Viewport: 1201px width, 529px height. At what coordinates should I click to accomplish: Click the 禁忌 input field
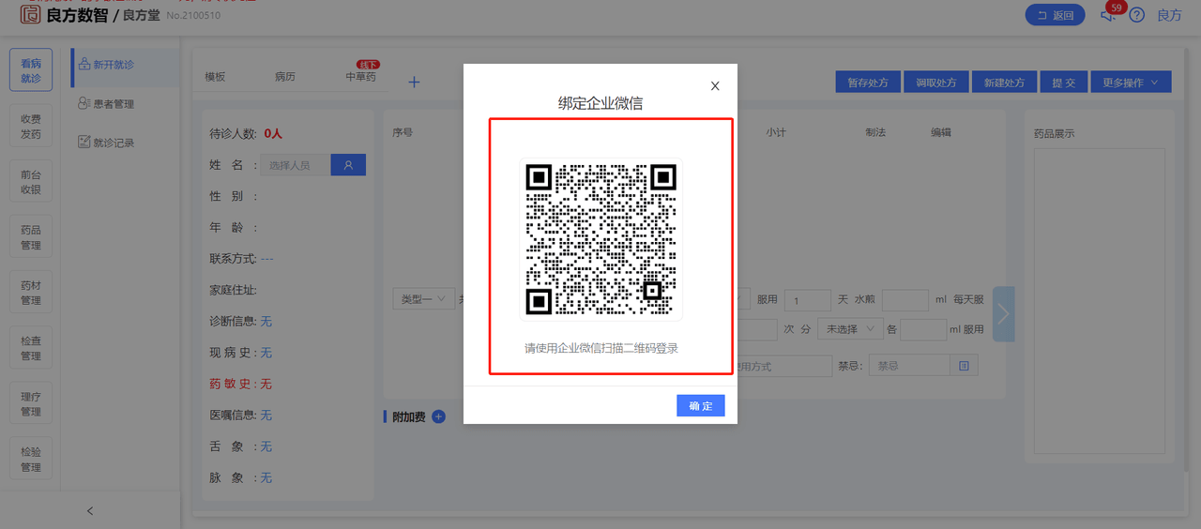pyautogui.click(x=909, y=366)
